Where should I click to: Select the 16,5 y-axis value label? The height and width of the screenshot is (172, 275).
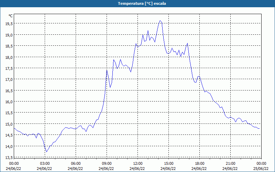point(9,91)
